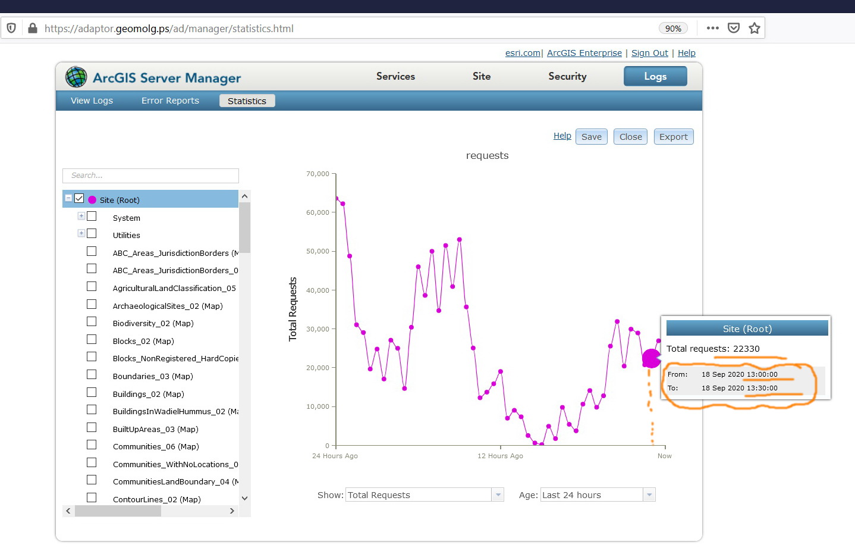Click the highlighted large chart data point
The width and height of the screenshot is (855, 557).
[x=651, y=358]
